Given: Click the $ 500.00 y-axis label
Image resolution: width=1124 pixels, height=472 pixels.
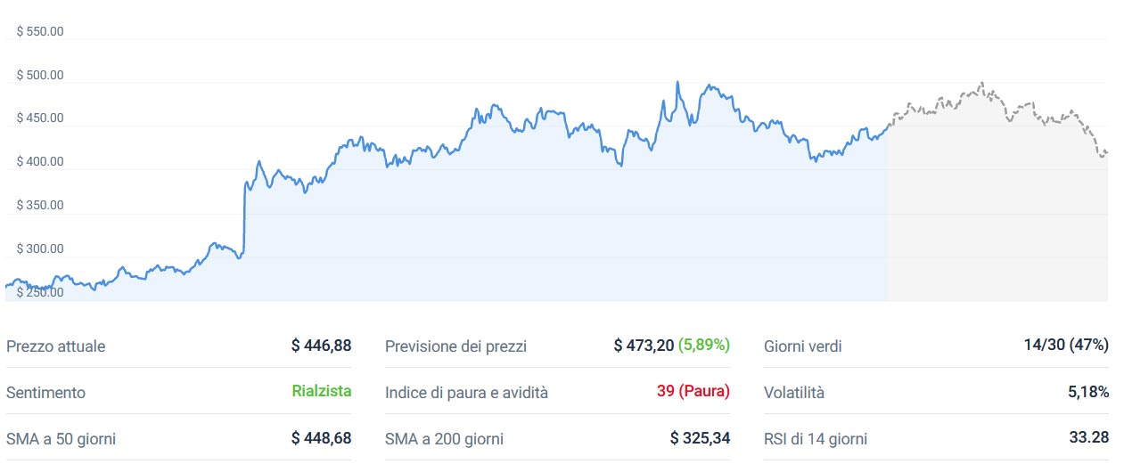Looking at the screenshot, I should (x=40, y=75).
